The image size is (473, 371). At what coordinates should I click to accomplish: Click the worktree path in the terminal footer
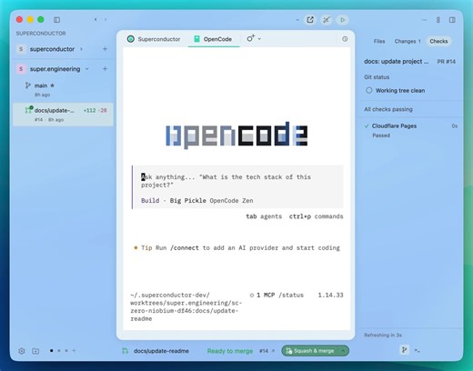coord(186,306)
